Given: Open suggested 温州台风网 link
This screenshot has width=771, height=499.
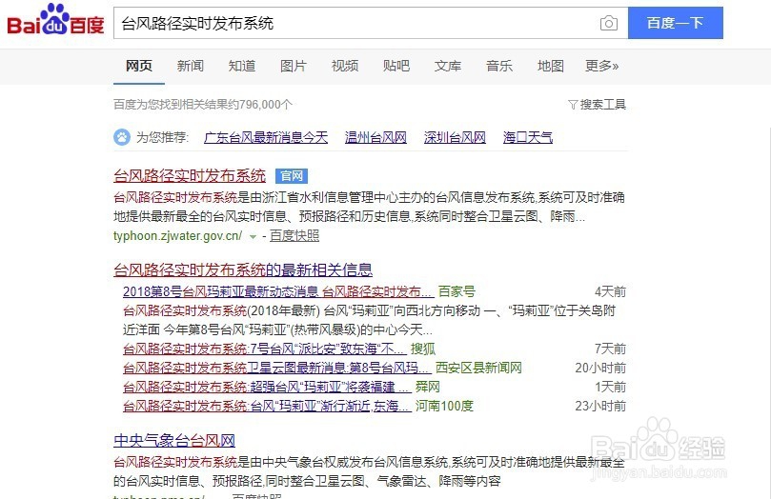Looking at the screenshot, I should point(375,137).
